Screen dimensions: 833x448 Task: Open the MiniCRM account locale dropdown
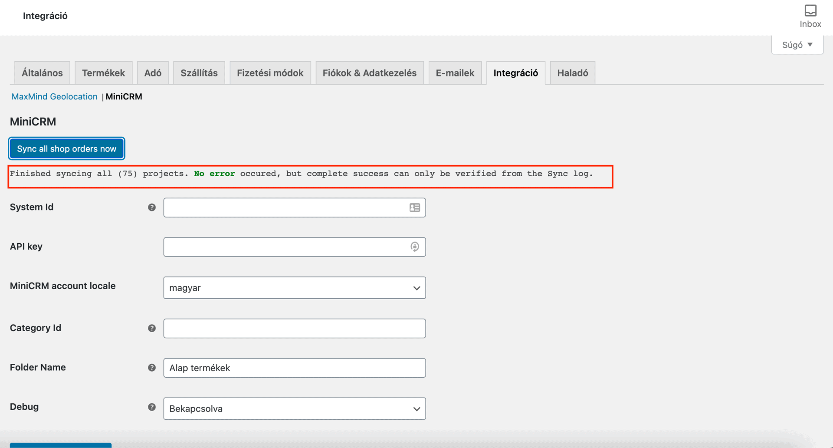(295, 288)
